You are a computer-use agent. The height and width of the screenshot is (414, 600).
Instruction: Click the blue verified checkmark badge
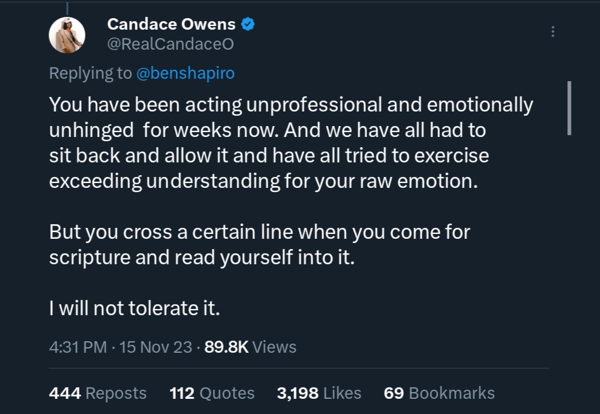(x=248, y=24)
